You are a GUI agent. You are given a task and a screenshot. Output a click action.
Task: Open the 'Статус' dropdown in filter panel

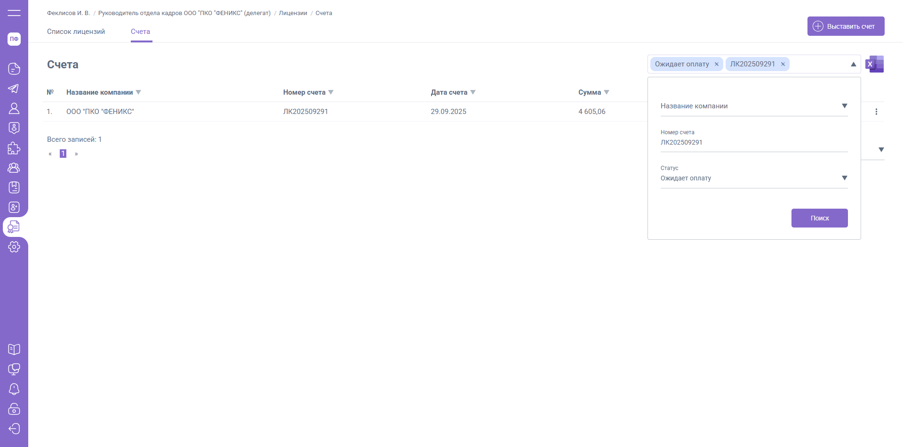844,178
